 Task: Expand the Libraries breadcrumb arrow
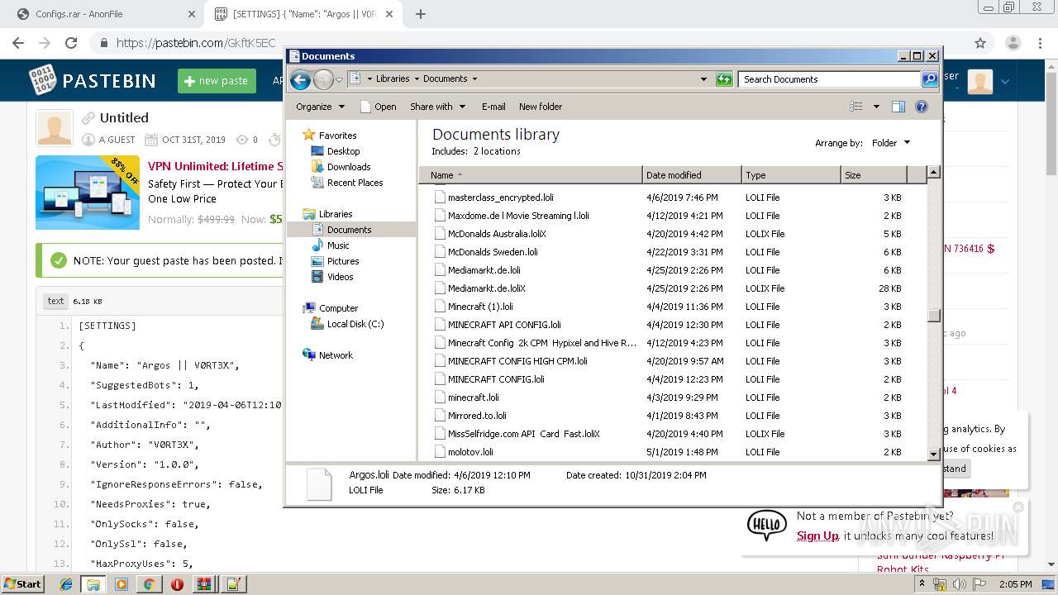(417, 79)
